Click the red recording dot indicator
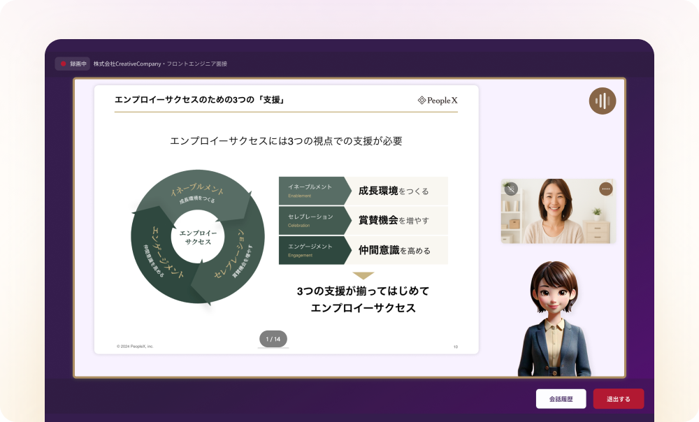This screenshot has height=422, width=699. coord(64,64)
